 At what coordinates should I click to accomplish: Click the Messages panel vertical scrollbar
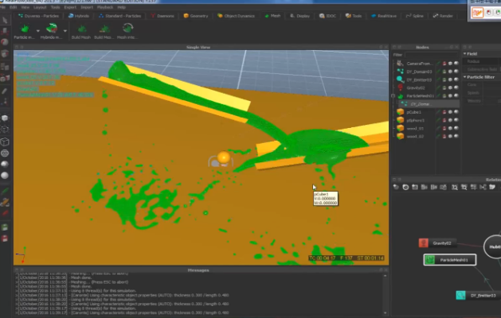coord(385,294)
